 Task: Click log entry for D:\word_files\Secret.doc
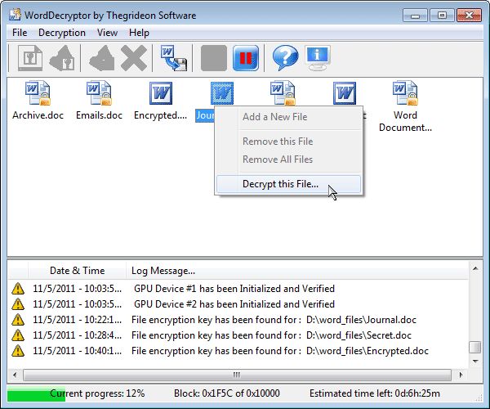[x=271, y=335]
